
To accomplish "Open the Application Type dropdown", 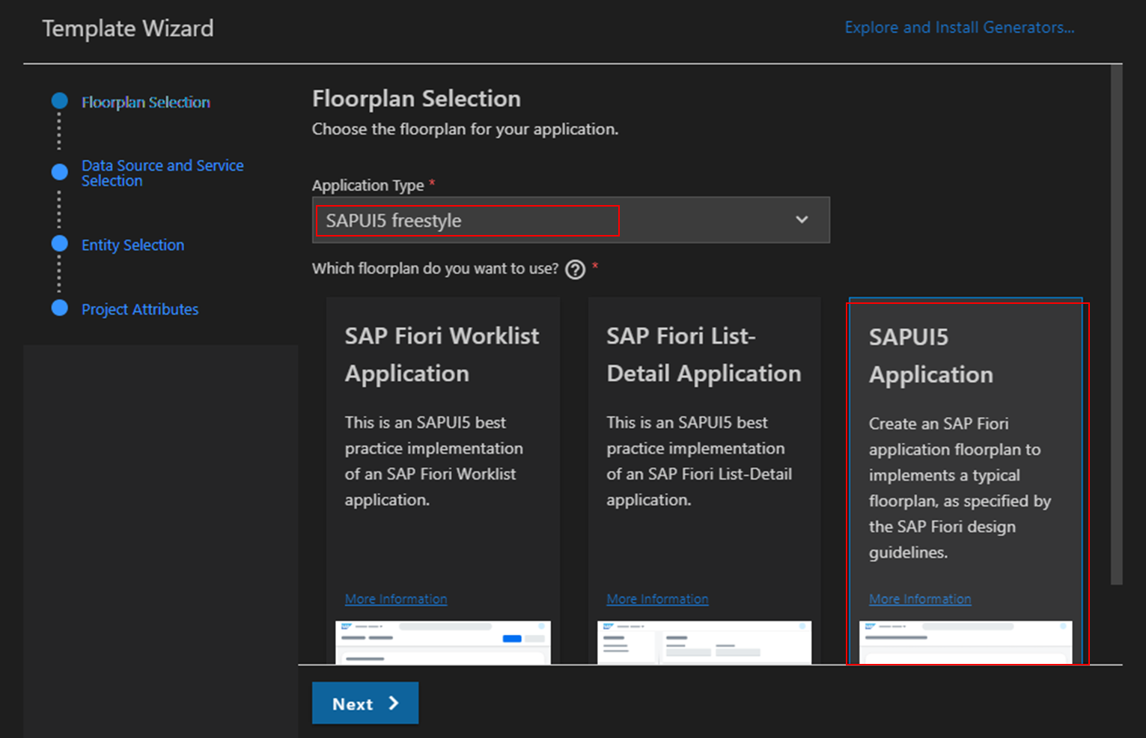I will 570,220.
